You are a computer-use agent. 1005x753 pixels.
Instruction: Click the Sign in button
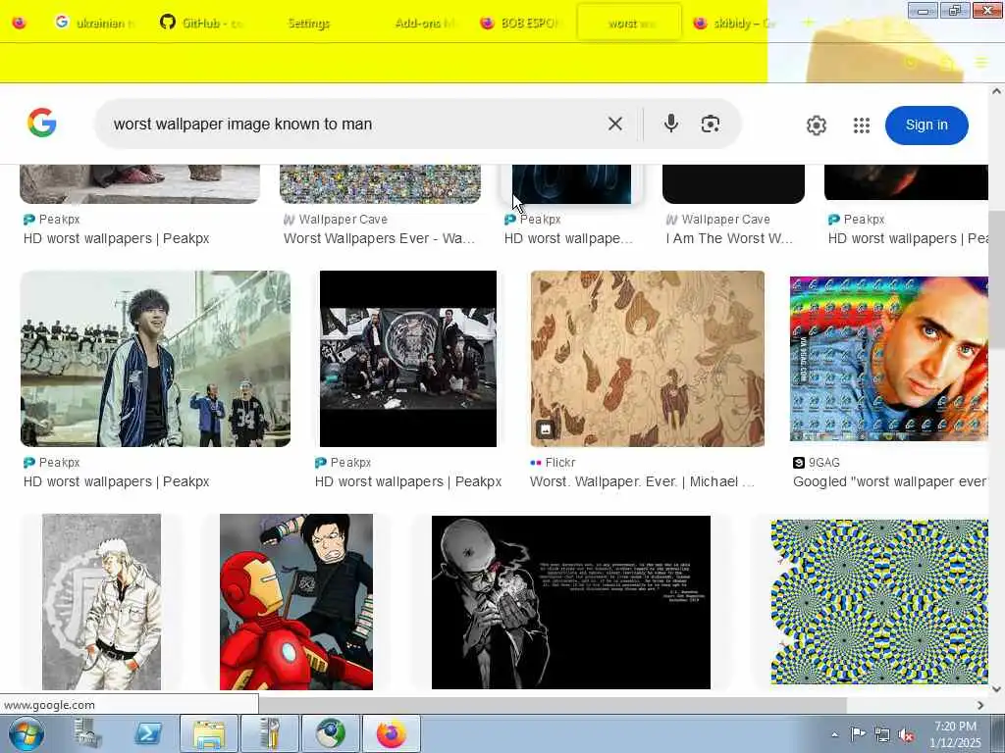pyautogui.click(x=926, y=125)
